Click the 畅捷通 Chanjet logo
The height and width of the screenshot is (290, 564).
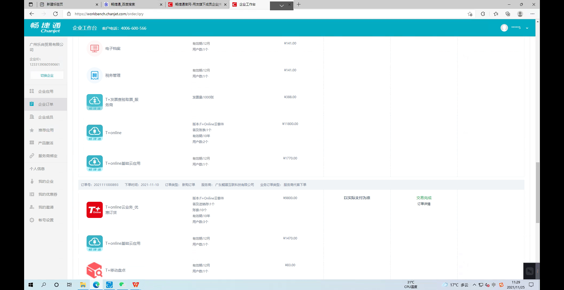[46, 28]
